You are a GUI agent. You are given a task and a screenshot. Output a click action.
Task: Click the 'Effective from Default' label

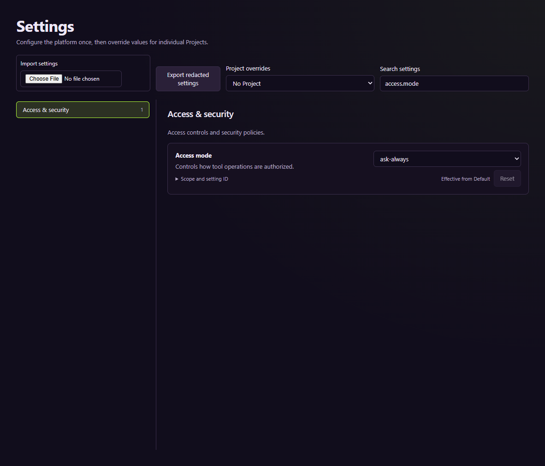pos(465,179)
